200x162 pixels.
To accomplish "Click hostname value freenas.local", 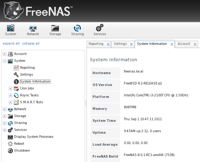I will (x=134, y=71).
